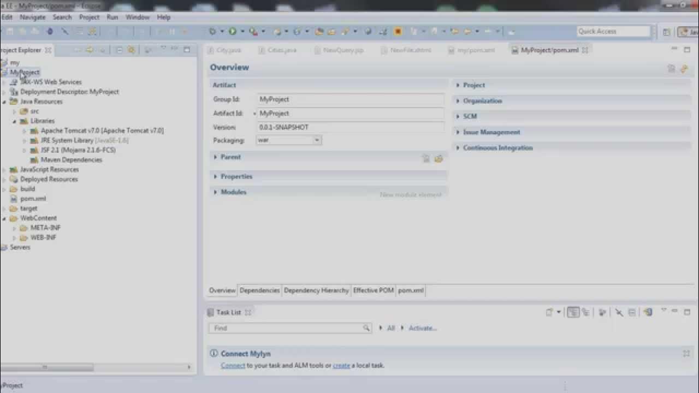Expand the Continuous Integration section
The height and width of the screenshot is (393, 699).
click(458, 148)
